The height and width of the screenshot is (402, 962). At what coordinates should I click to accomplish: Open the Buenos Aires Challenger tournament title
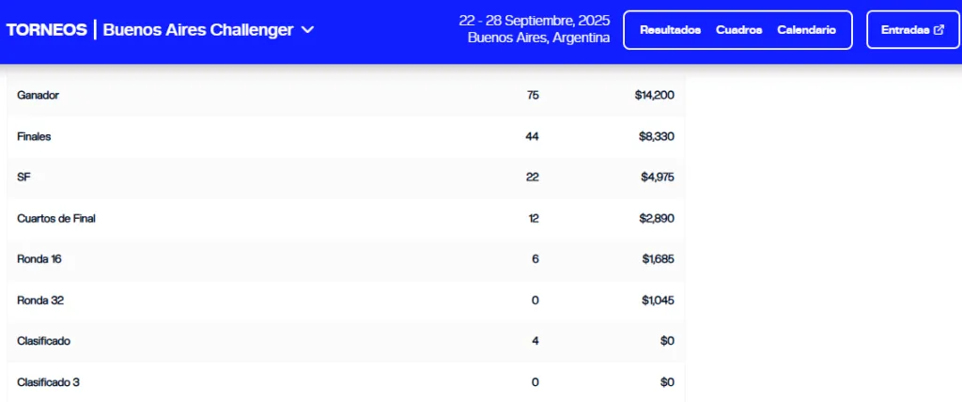pyautogui.click(x=198, y=30)
